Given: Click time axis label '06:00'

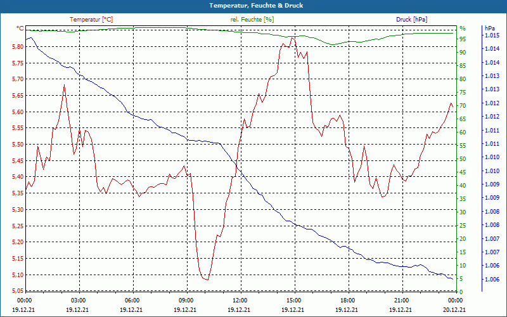Looking at the screenshot, I should (x=132, y=300).
